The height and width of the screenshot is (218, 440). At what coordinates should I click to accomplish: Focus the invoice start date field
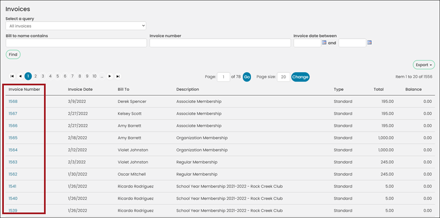click(x=307, y=43)
